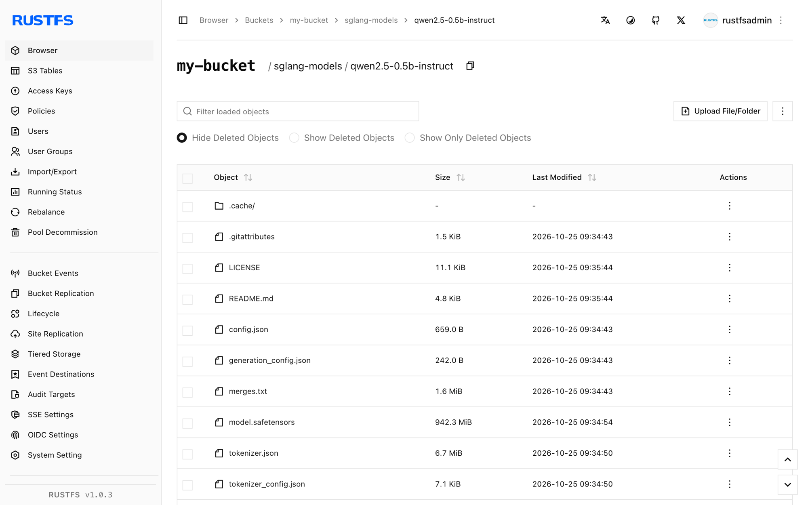Switch dark mode theme icon
Screen dimensions: 808x505
point(630,20)
